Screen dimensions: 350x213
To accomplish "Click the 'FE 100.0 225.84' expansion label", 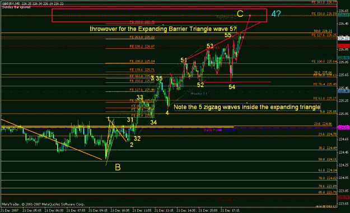I will click(x=324, y=61).
